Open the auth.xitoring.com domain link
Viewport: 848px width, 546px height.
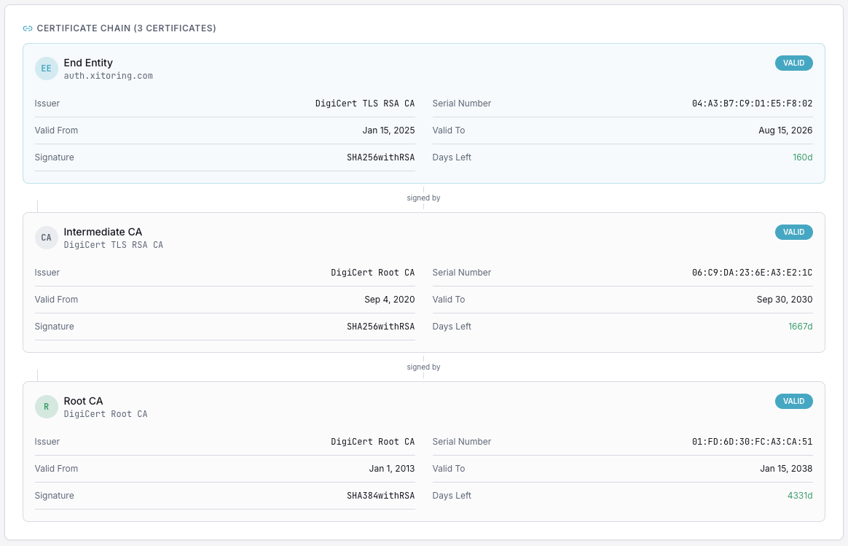click(107, 75)
